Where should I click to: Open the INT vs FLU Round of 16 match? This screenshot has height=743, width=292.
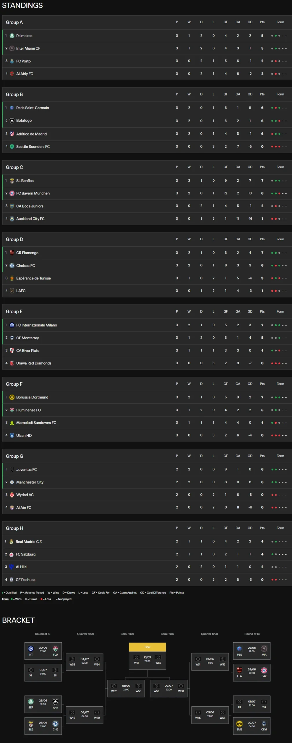click(43, 651)
